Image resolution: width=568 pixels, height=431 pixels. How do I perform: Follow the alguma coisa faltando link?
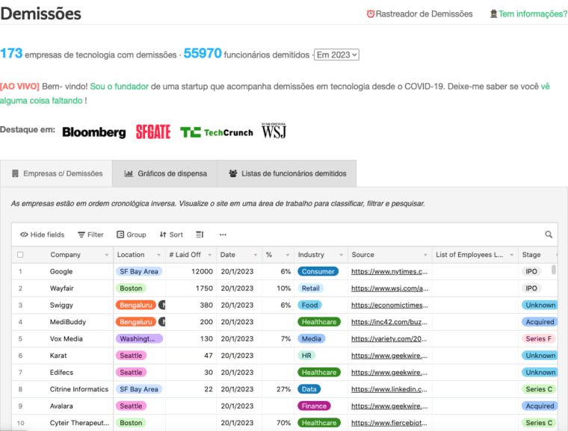point(41,101)
